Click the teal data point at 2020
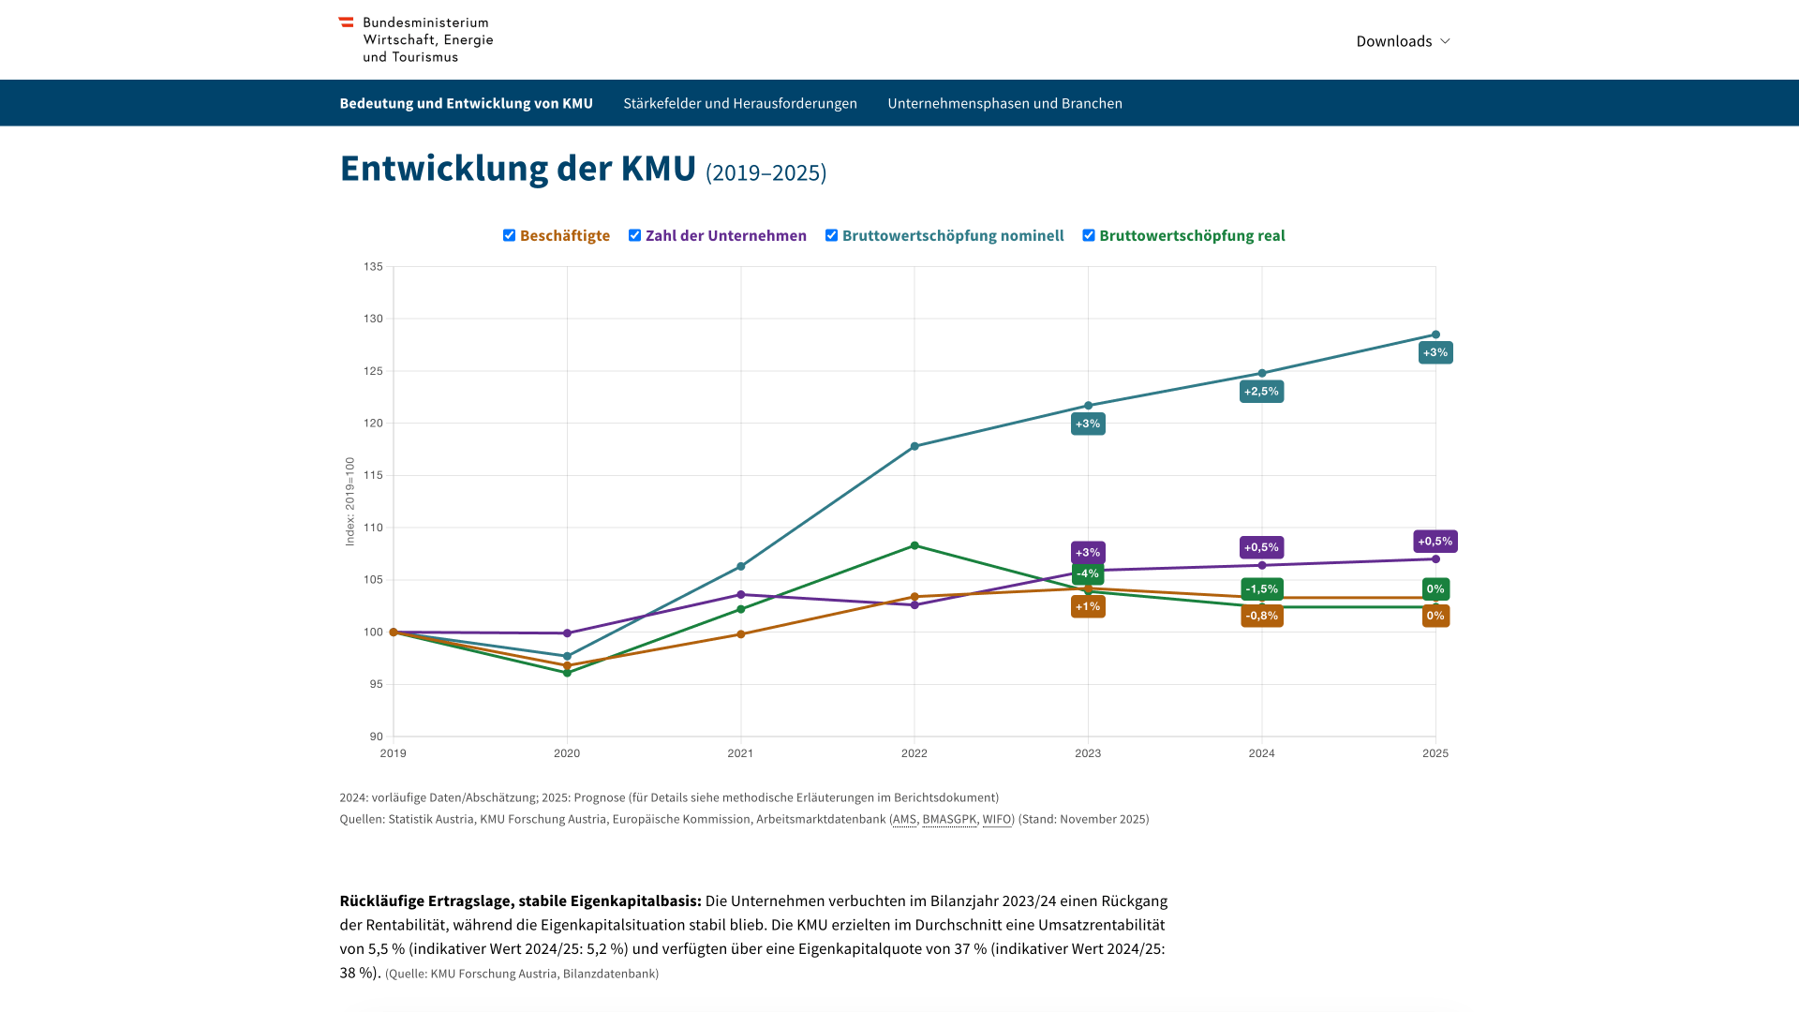 coord(567,656)
